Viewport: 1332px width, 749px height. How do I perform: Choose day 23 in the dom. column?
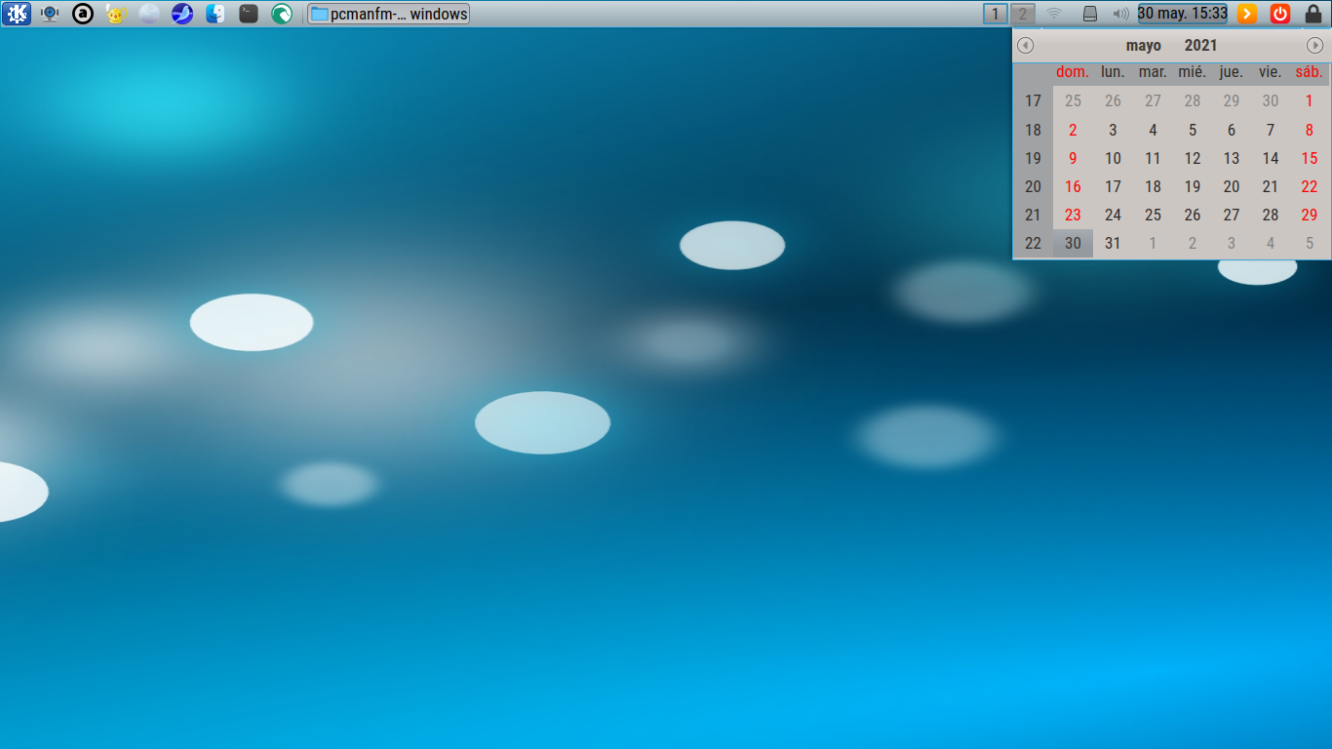1073,215
